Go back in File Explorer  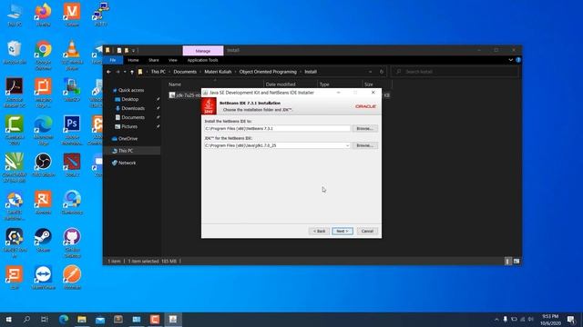point(108,72)
